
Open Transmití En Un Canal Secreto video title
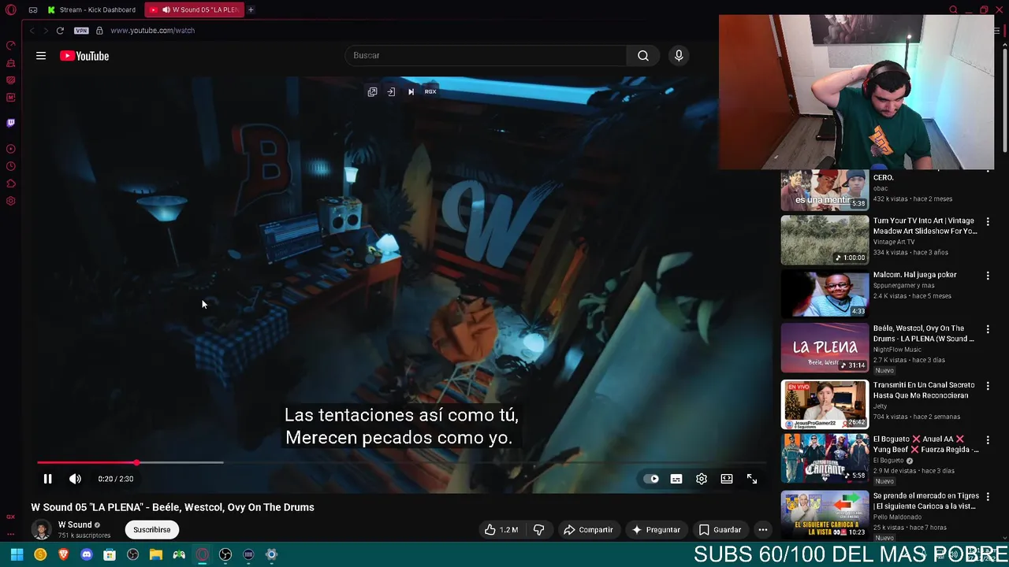click(x=924, y=390)
